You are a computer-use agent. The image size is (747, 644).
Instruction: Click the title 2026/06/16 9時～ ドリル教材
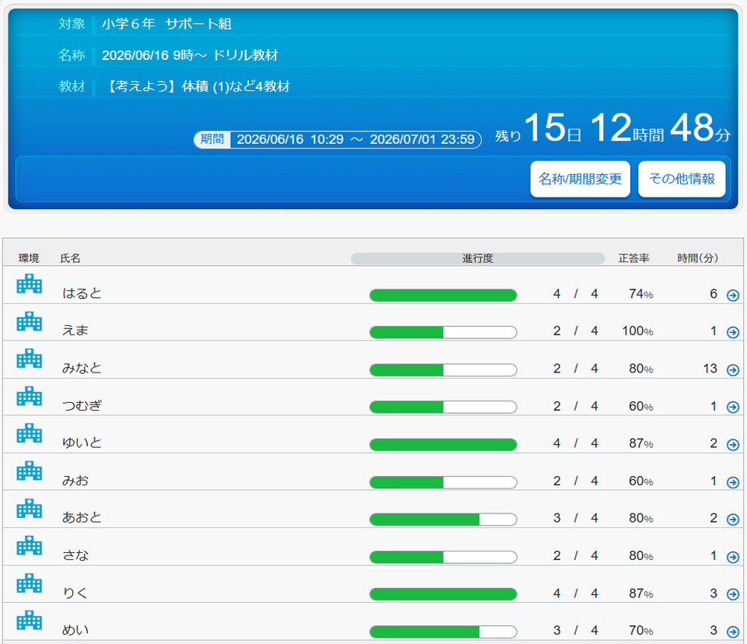click(190, 55)
